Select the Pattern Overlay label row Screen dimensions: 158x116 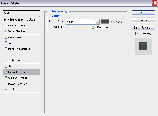pos(21,83)
